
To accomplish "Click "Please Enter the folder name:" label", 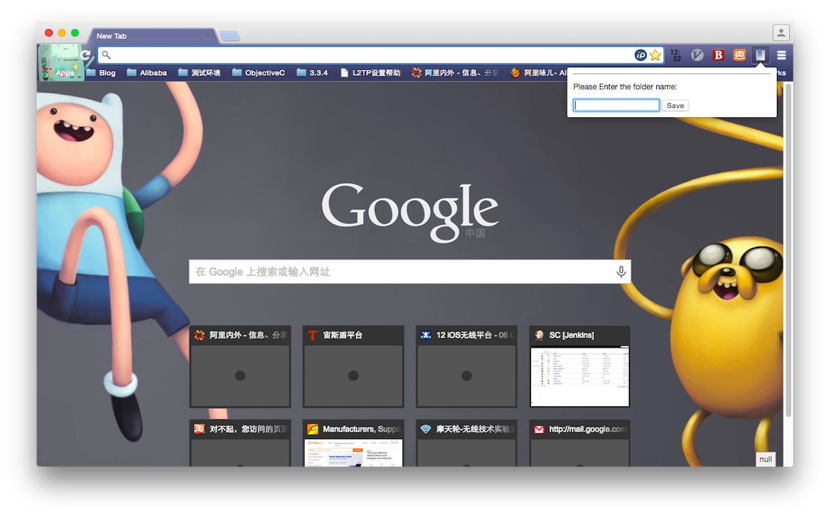I will coord(625,87).
